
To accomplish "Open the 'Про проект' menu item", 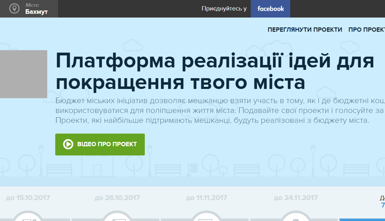I will [366, 30].
